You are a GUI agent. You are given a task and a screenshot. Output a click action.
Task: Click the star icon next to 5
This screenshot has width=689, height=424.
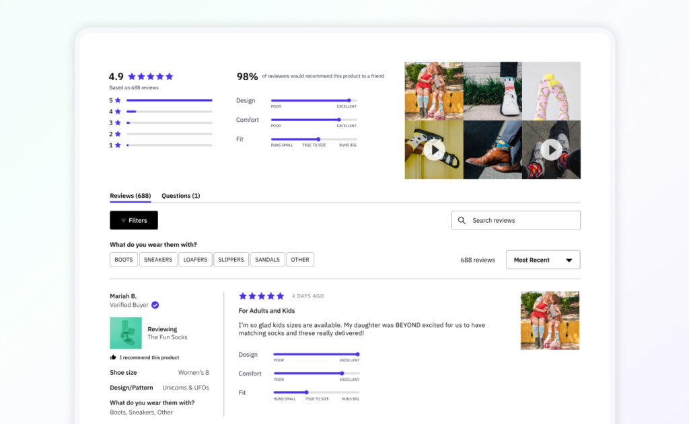click(x=118, y=100)
